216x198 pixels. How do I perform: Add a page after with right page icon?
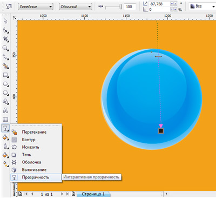pos(73,194)
